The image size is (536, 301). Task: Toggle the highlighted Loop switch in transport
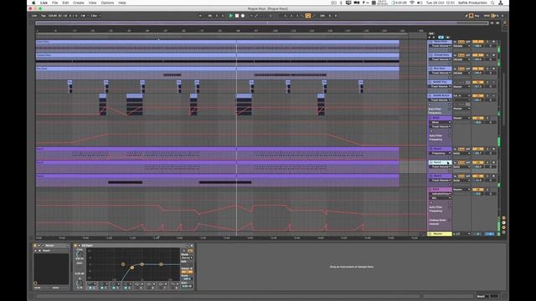tap(308, 16)
